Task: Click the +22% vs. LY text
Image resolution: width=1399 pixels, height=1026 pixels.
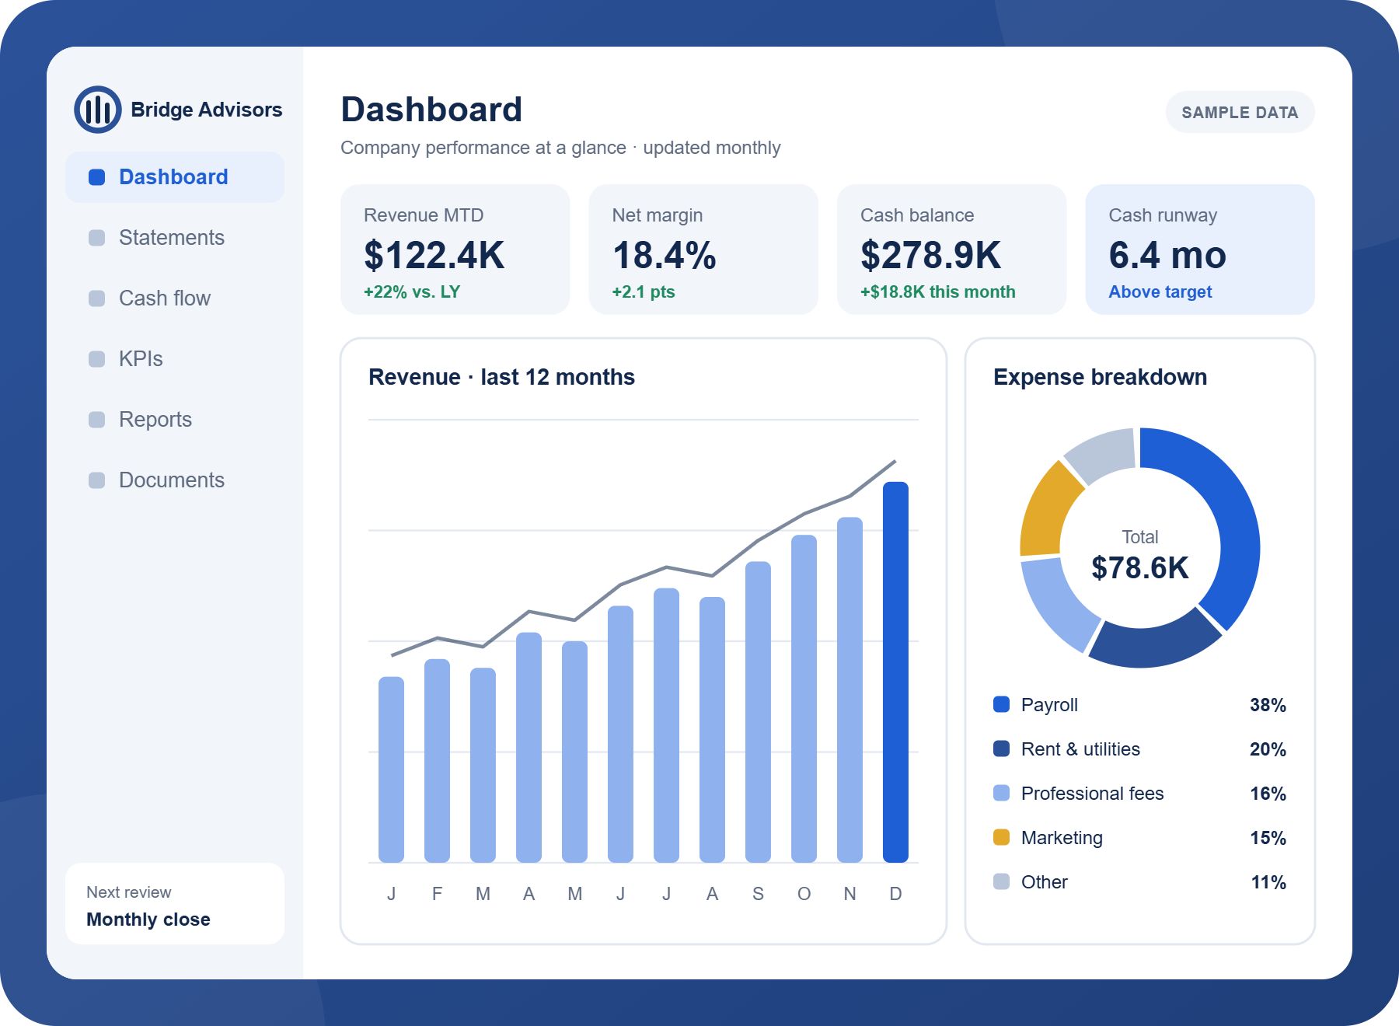Action: pyautogui.click(x=412, y=292)
